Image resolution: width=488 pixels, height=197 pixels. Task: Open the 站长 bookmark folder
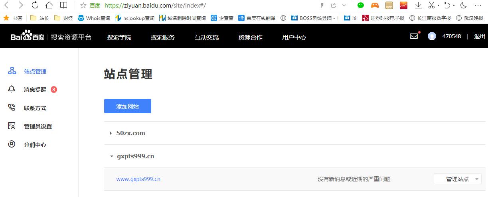coord(40,18)
